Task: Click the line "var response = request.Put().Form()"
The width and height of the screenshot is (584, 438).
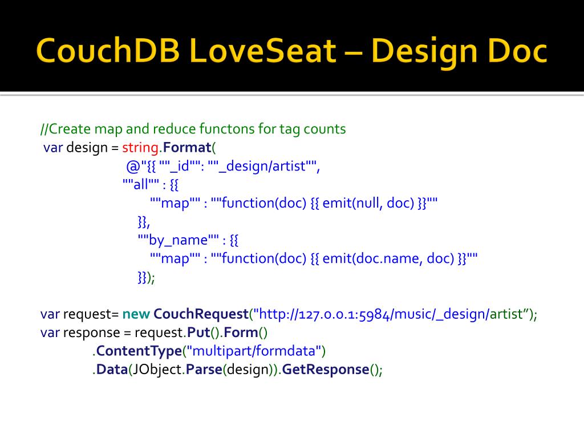Action: click(154, 332)
